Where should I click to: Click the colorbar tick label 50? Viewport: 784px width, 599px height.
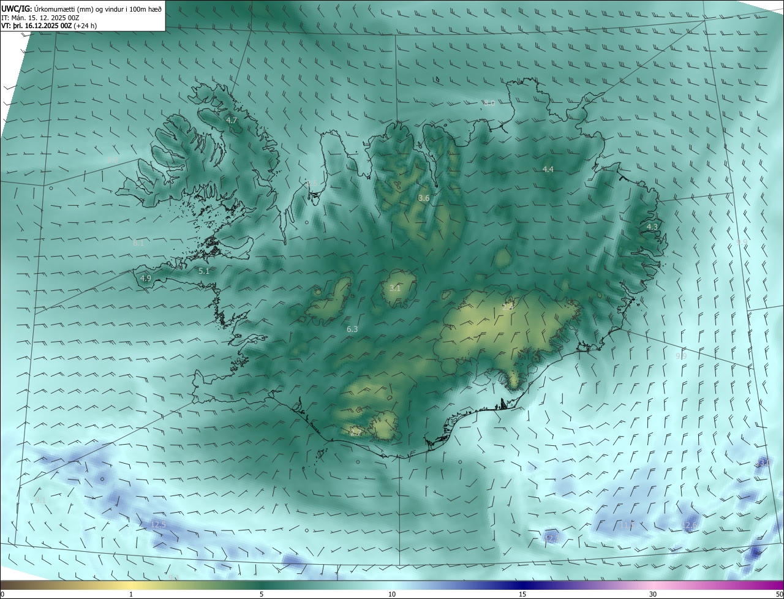tap(779, 594)
